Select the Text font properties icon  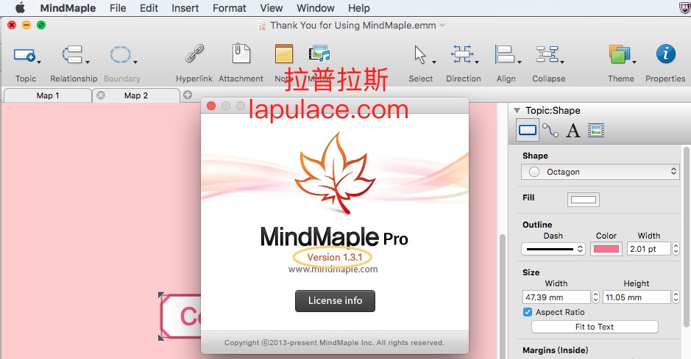pyautogui.click(x=573, y=131)
